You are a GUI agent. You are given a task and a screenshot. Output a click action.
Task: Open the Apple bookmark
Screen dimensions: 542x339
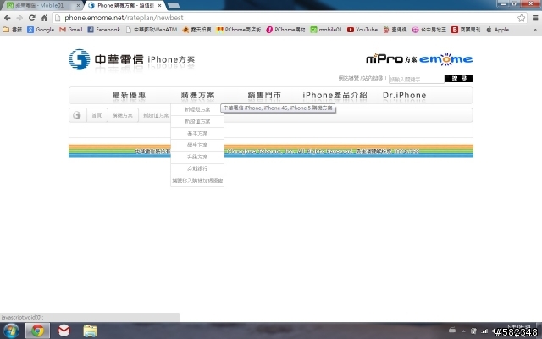point(497,30)
